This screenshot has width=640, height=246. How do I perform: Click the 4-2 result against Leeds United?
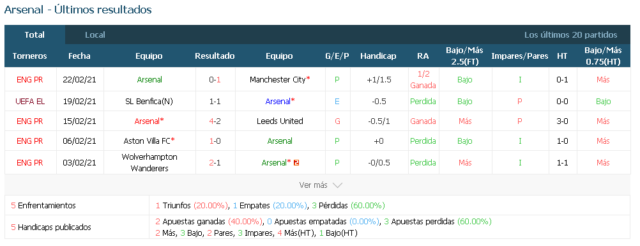click(x=215, y=121)
